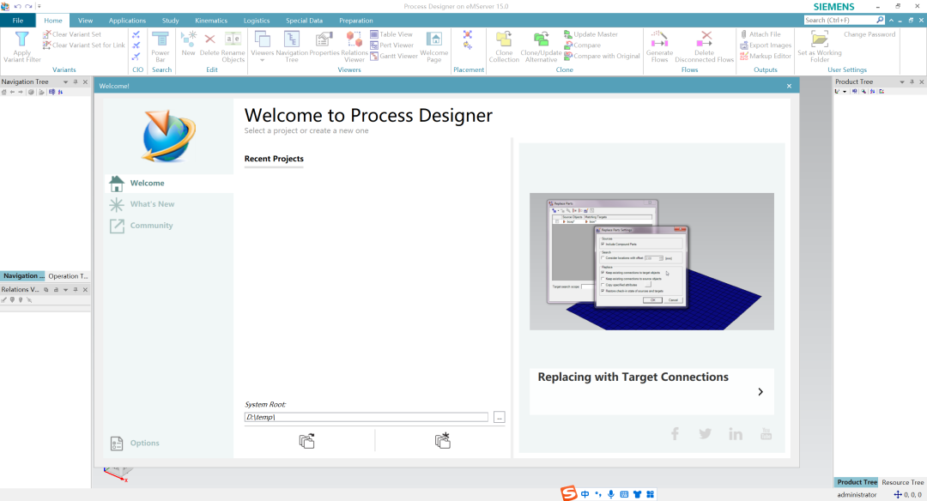The image size is (927, 501).
Task: Click Delete Disconnected Flows icon
Action: click(704, 39)
